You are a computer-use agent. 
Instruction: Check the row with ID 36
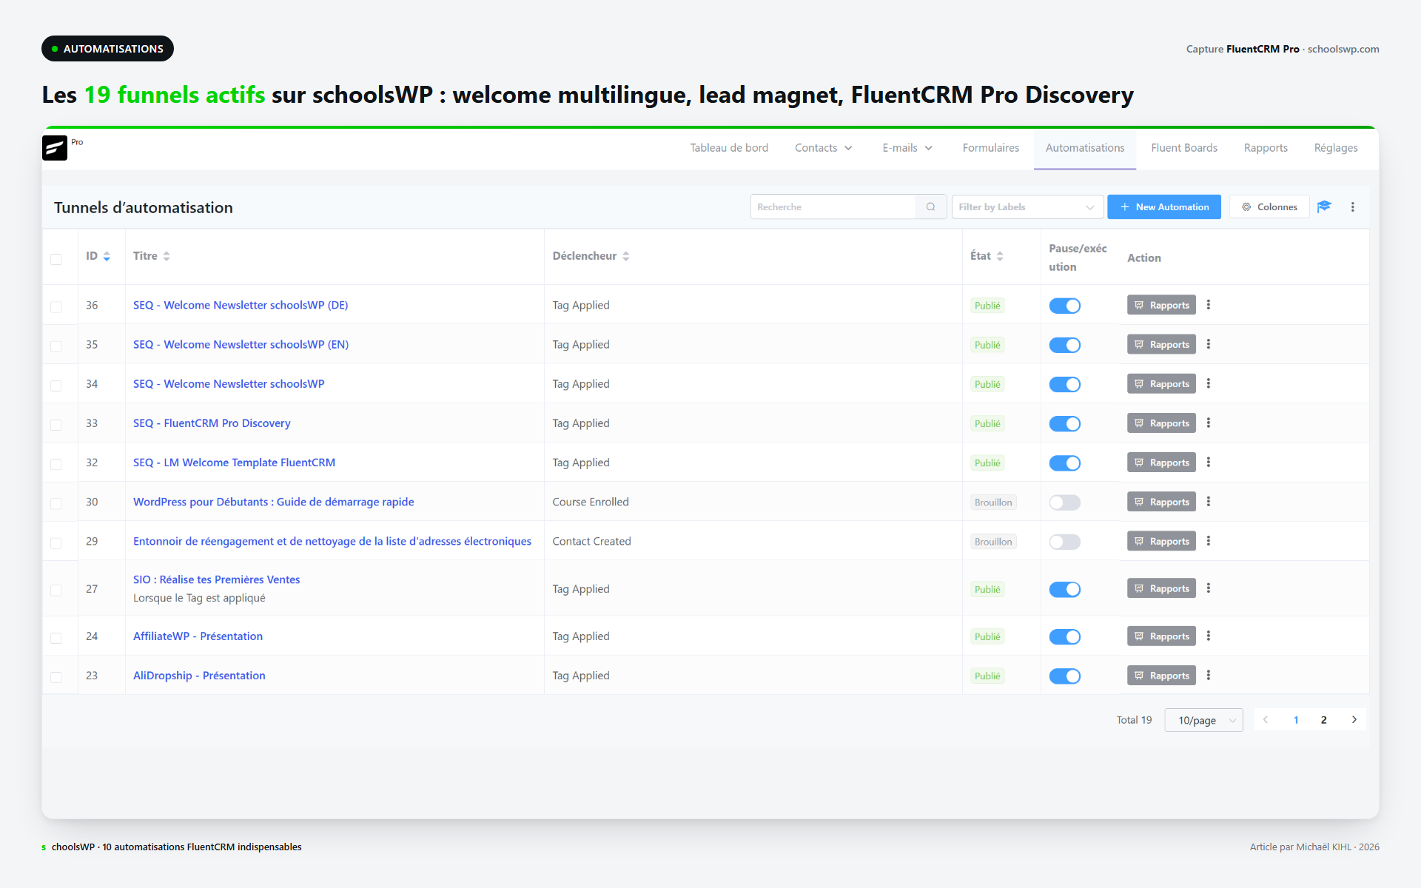pos(56,306)
